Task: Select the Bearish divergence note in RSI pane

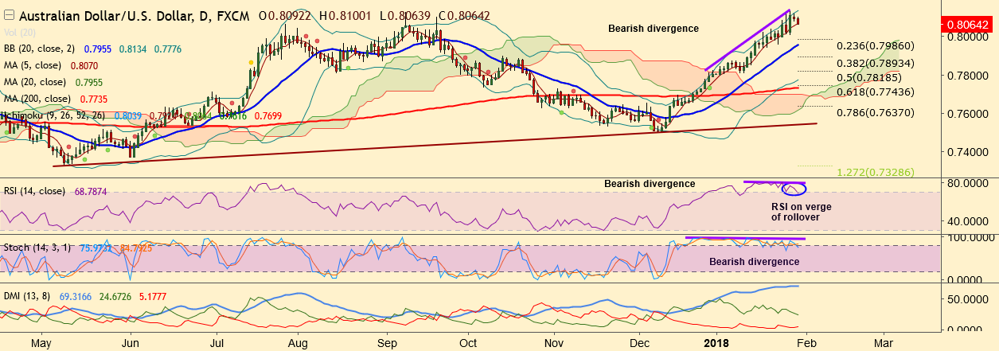Action: pos(650,184)
